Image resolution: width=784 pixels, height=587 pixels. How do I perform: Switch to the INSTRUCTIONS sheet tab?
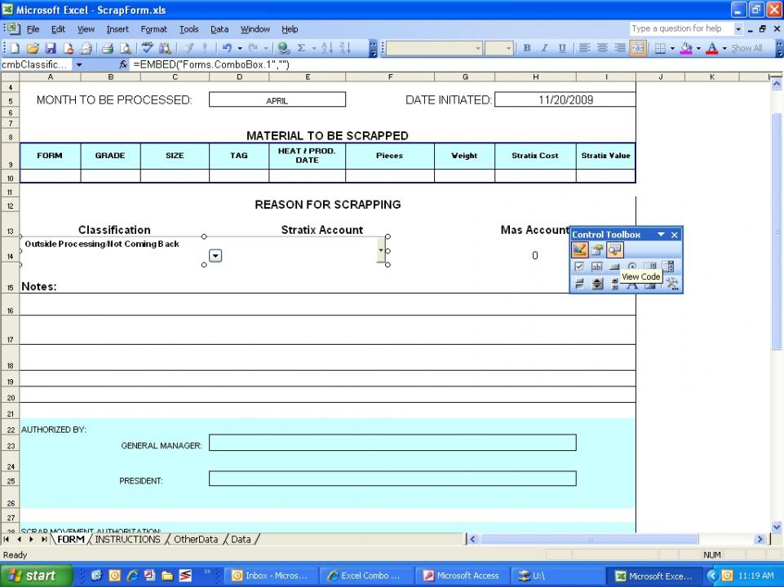click(x=127, y=539)
